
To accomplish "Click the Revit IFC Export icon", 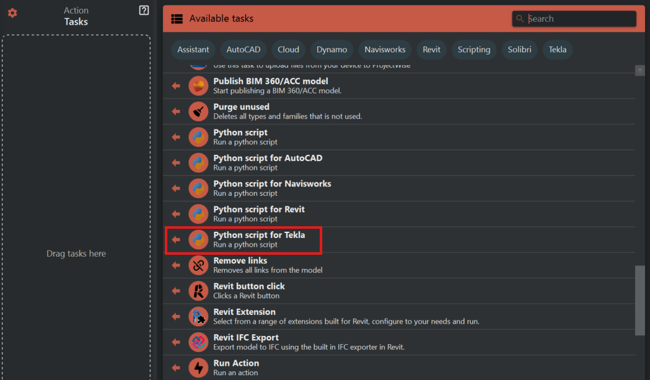I will click(x=198, y=342).
